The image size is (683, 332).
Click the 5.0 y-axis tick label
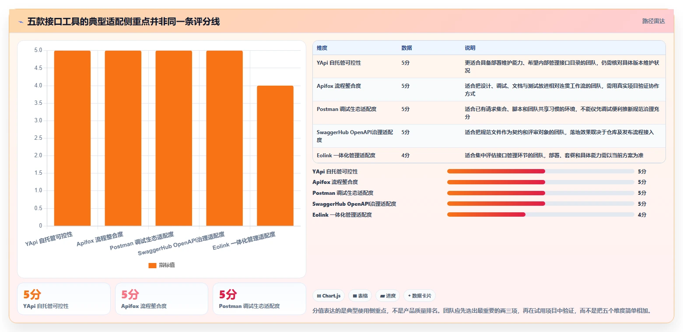[38, 50]
